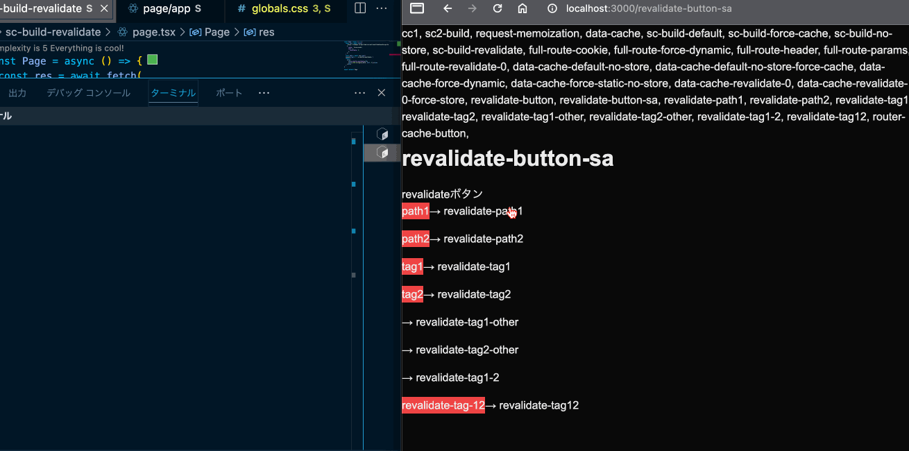The width and height of the screenshot is (909, 451).
Task: Click the red path2 button
Action: tap(416, 239)
